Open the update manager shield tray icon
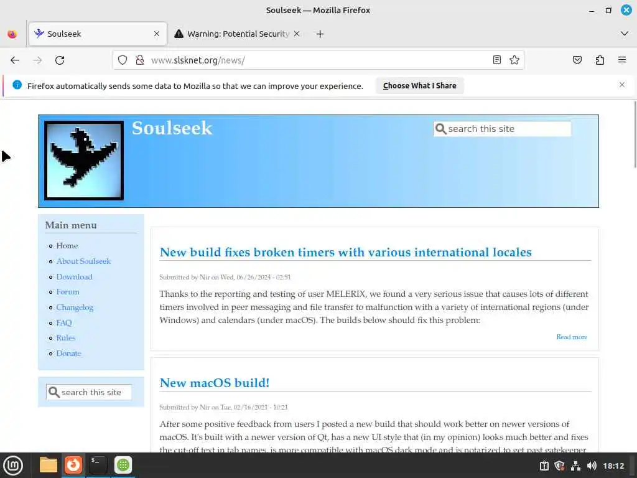The height and width of the screenshot is (478, 637). [559, 466]
